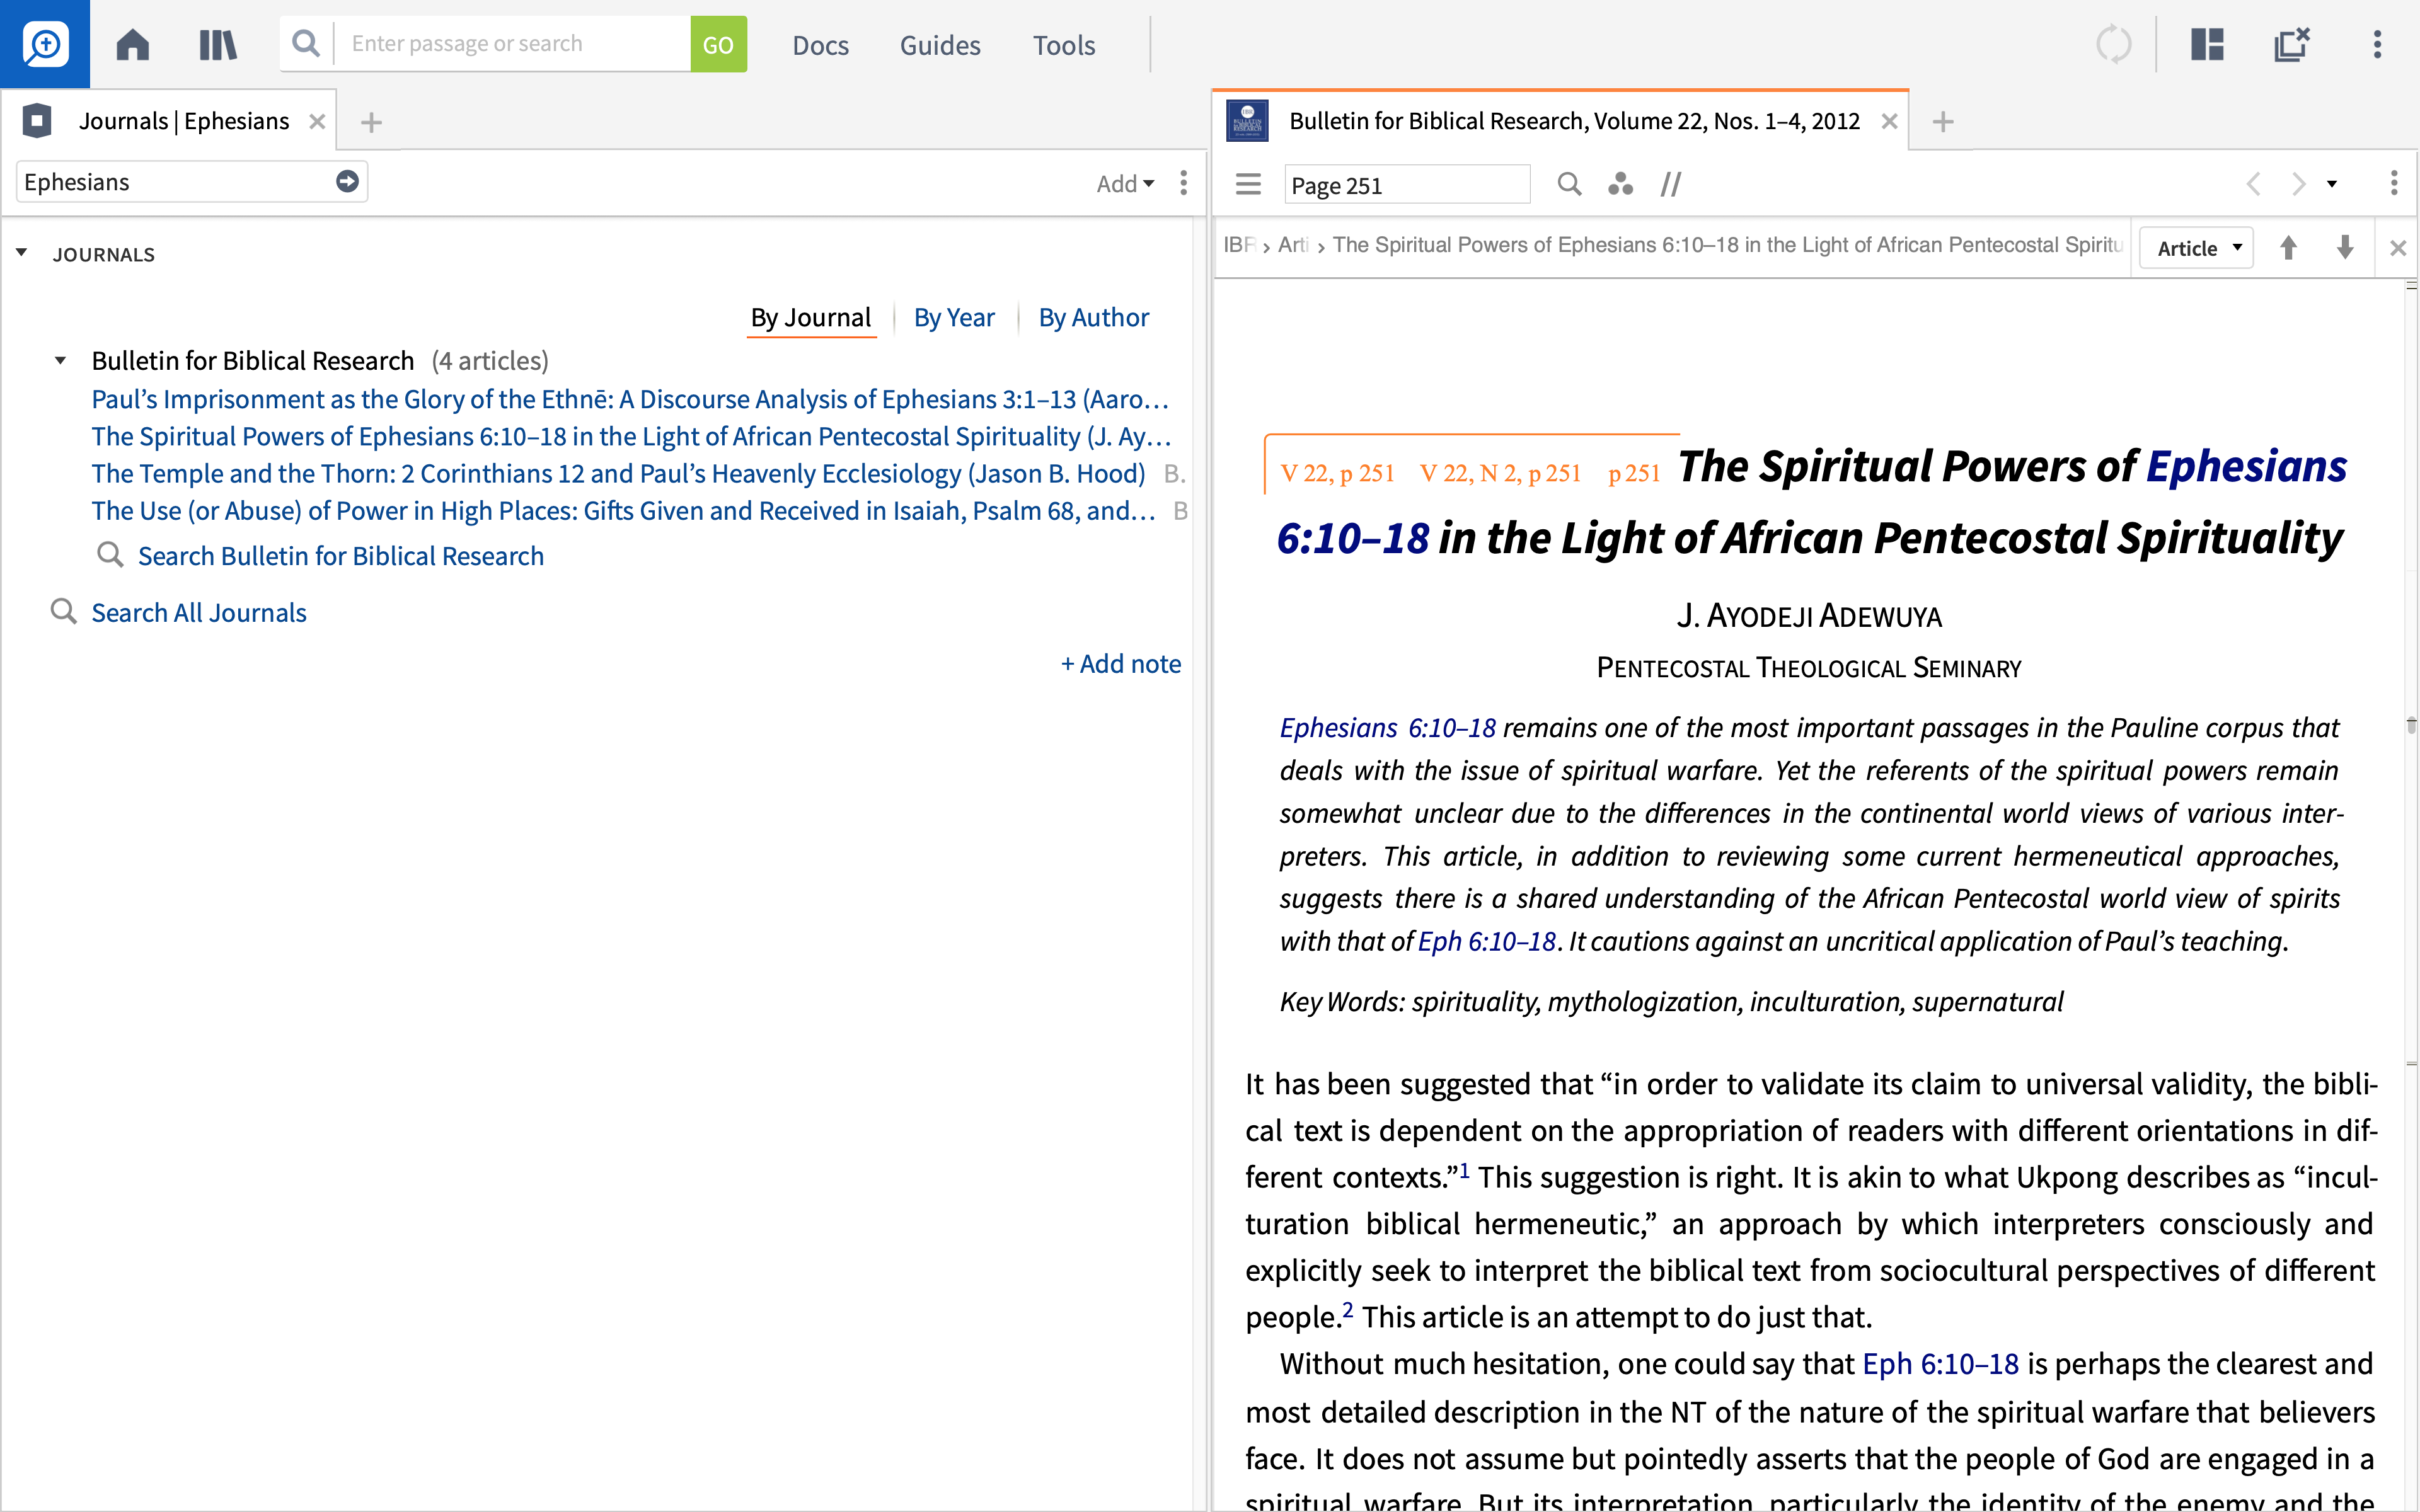Screen dimensions: 2420x1512
Task: Switch to the By Year view
Action: point(954,318)
